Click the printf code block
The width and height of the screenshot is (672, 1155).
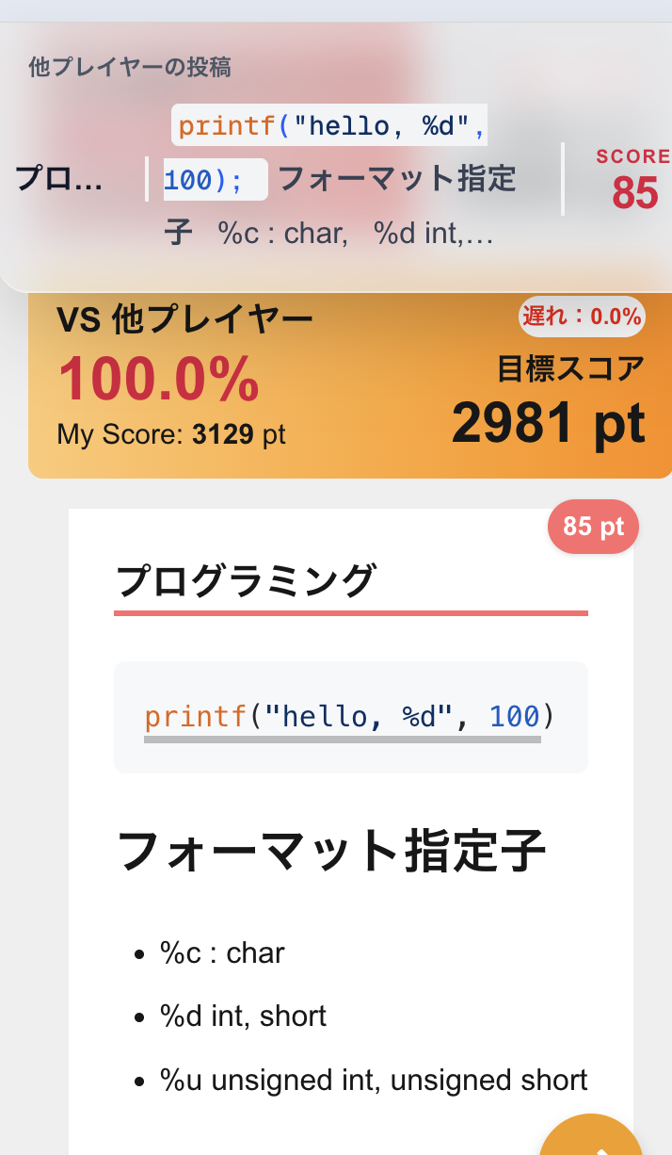point(350,716)
